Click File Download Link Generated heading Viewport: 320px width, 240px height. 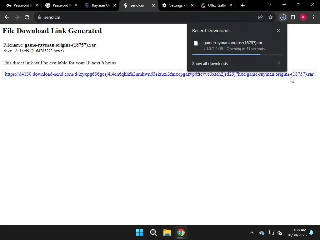[x=52, y=31]
